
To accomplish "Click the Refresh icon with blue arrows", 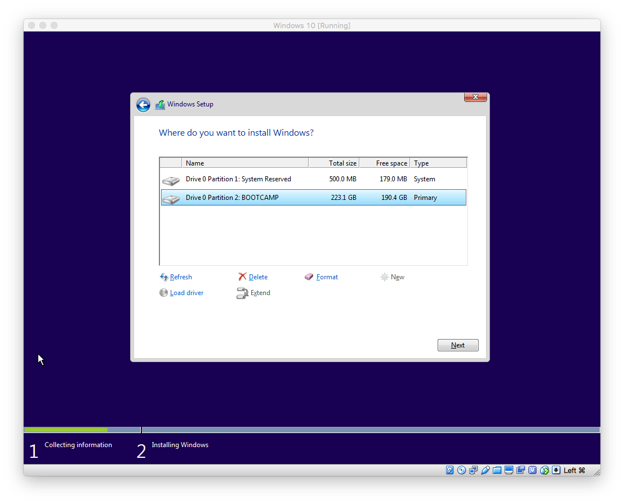I will click(x=163, y=277).
